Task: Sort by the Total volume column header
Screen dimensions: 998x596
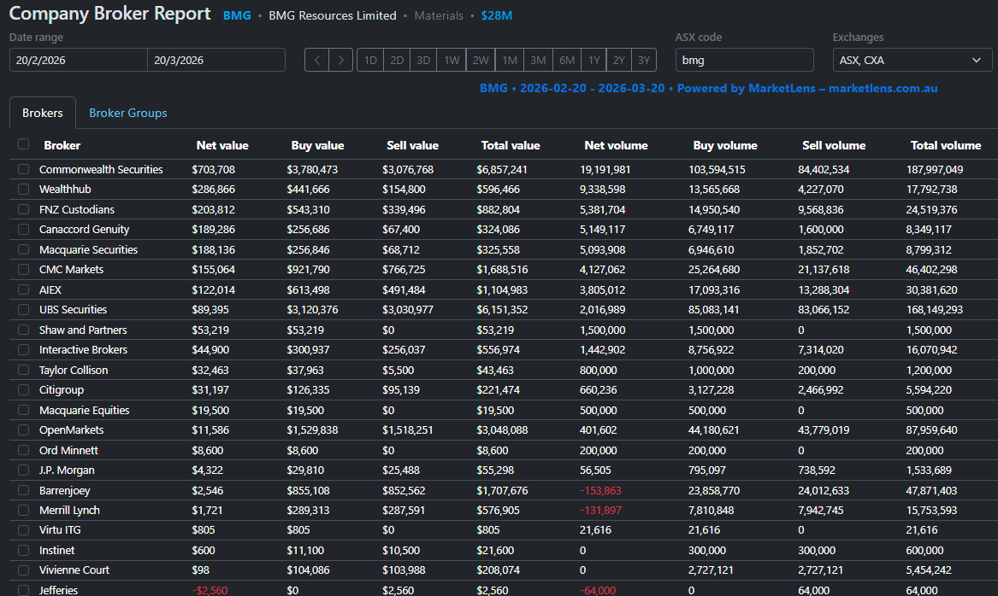Action: (946, 145)
